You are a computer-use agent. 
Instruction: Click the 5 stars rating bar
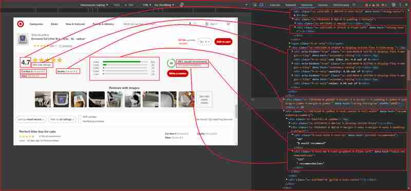124,62
